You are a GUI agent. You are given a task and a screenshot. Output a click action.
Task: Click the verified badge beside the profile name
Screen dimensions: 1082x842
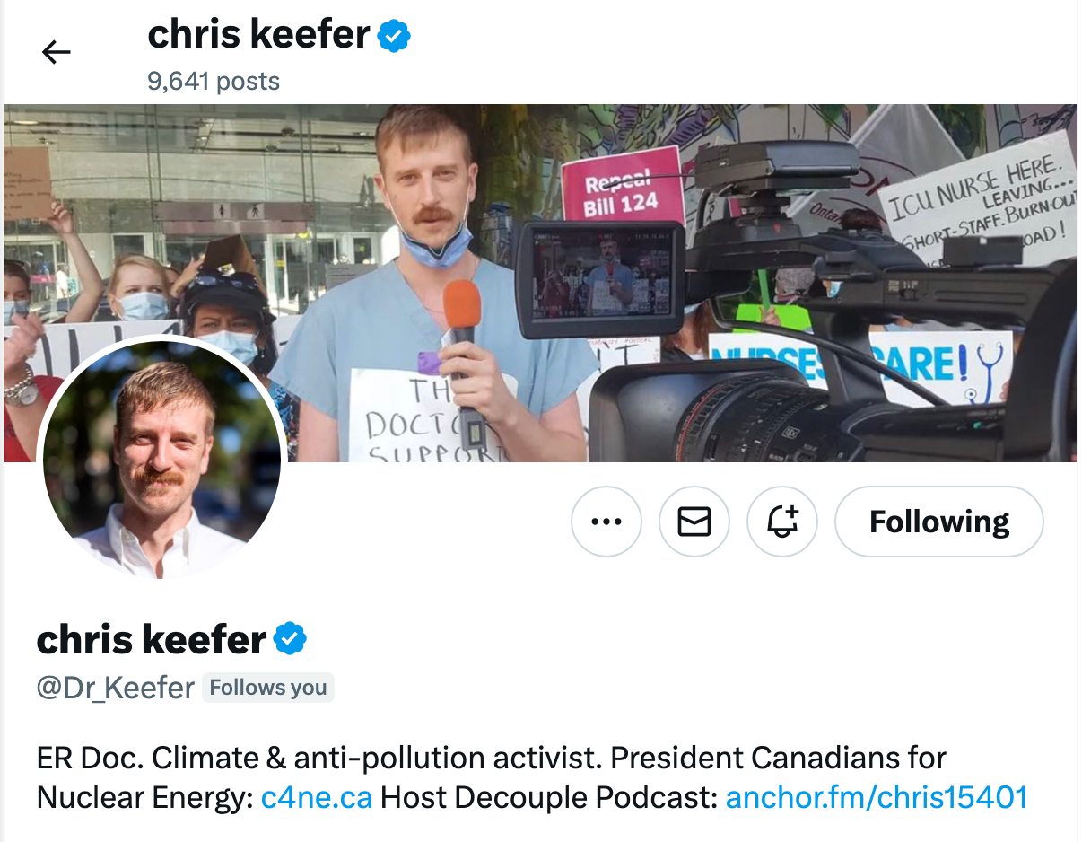pyautogui.click(x=290, y=640)
